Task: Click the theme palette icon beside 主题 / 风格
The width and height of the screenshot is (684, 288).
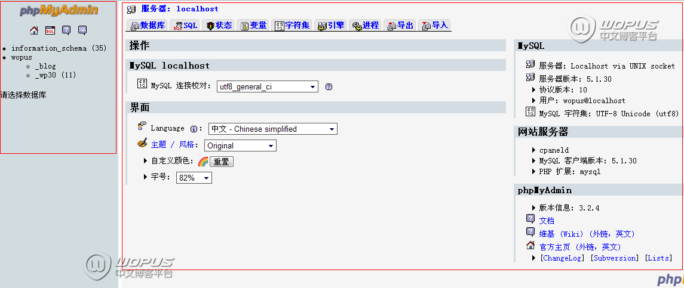Action: (142, 143)
